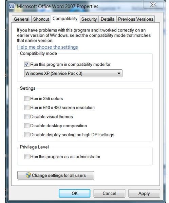Screen dimensions: 169x203
Task: Click Help me choose the settings link
Action: click(x=48, y=47)
